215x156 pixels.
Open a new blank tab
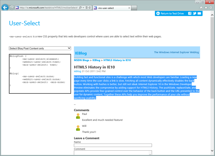point(134,8)
